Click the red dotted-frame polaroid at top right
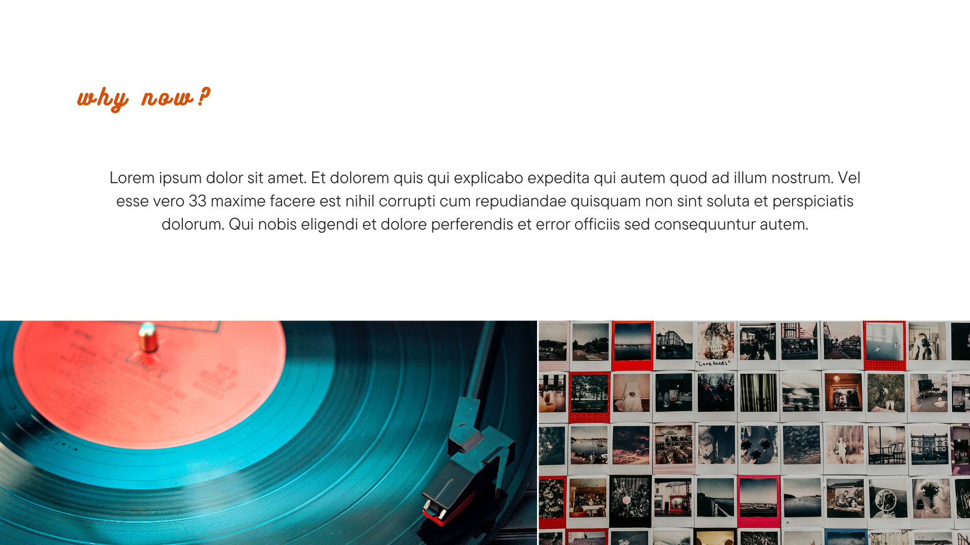This screenshot has height=545, width=970. point(885,345)
